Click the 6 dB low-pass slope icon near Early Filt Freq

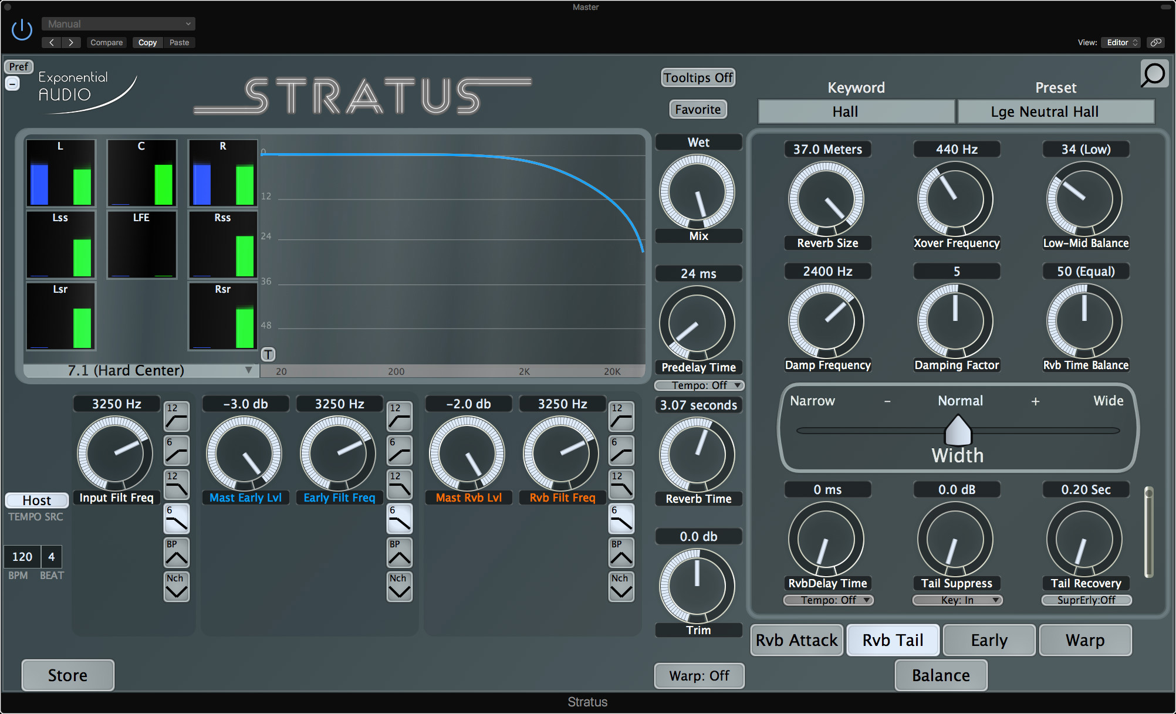pyautogui.click(x=399, y=519)
